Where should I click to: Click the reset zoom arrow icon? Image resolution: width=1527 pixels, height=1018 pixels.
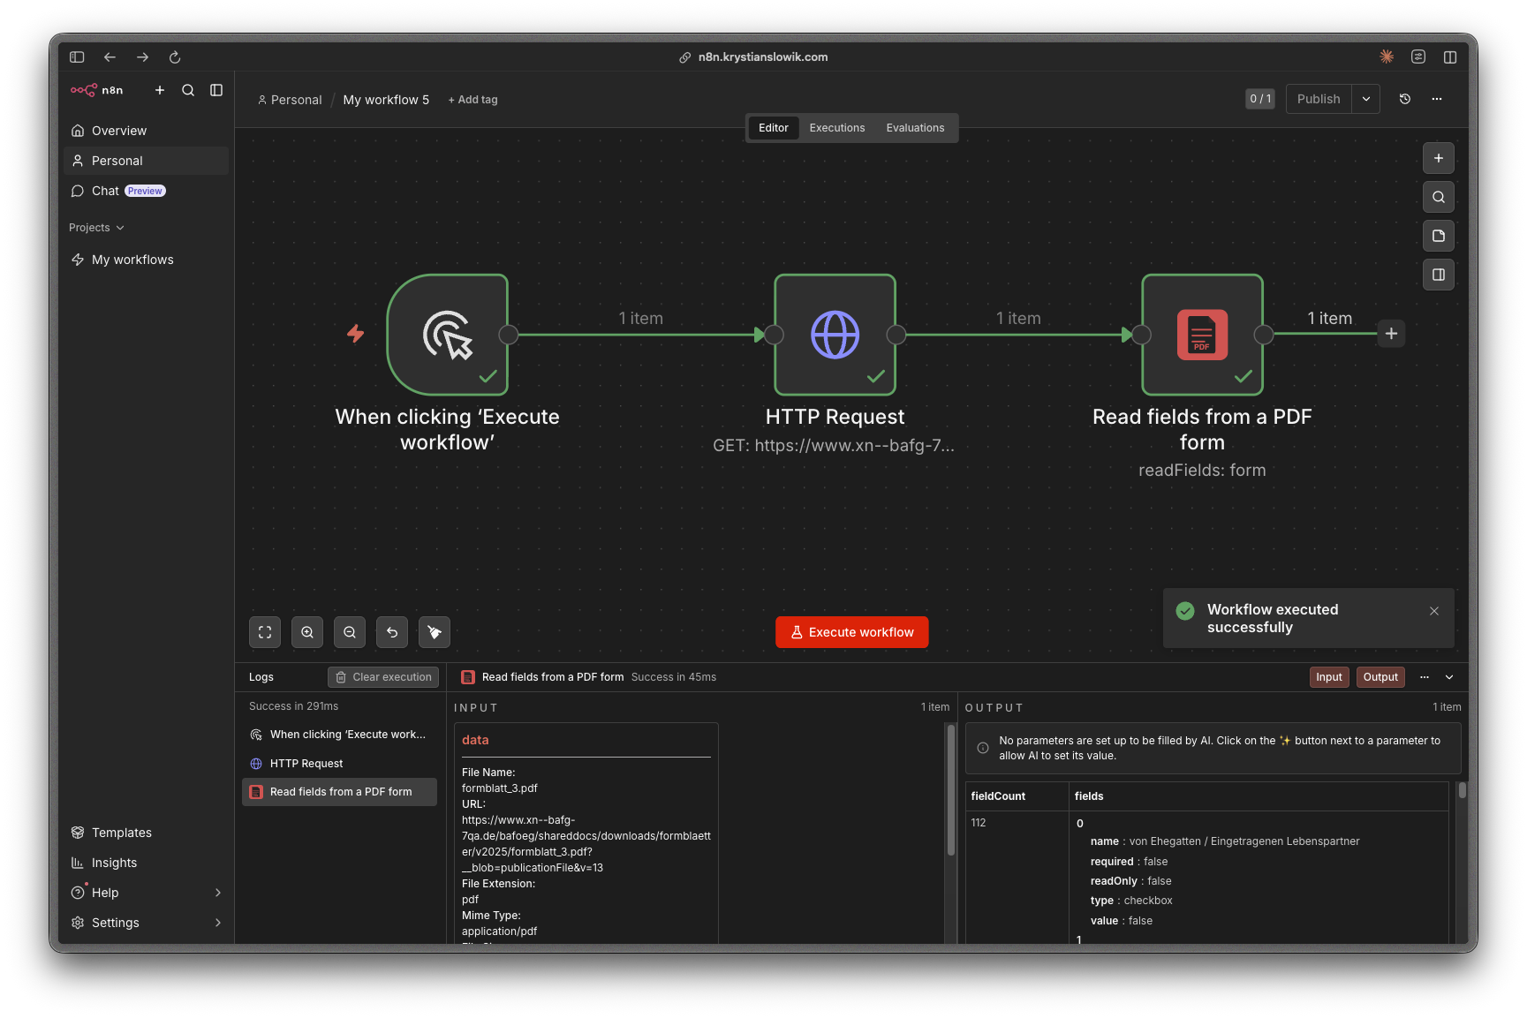point(392,632)
